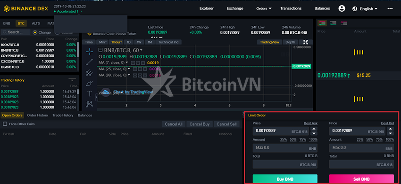Remove the MA 99 indicator
Image resolution: width=401 pixels, height=184 pixels.
point(145,75)
